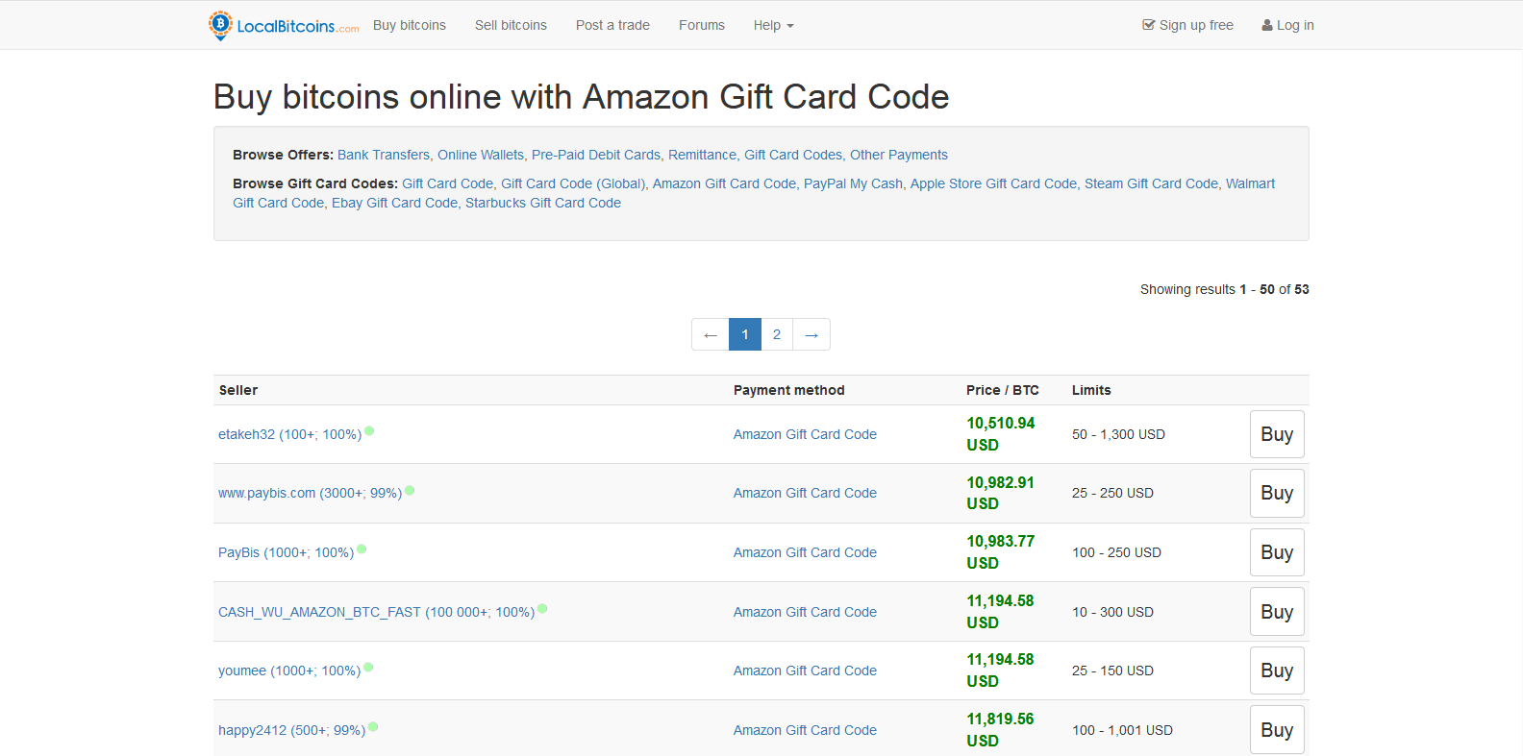Click the Price / BTC column header
Image resolution: width=1523 pixels, height=756 pixels.
(x=1003, y=390)
